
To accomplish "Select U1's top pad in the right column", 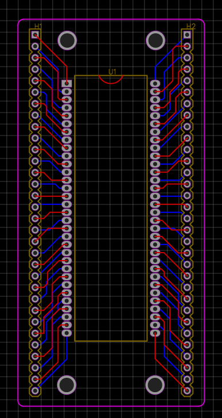I will (x=155, y=83).
